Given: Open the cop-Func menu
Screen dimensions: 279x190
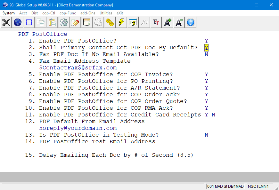Looking at the screenshot, I should pos(68,13).
